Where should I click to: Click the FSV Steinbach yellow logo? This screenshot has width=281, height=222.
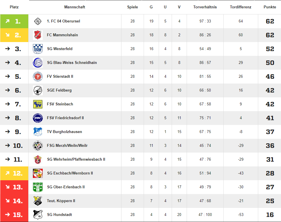[x=38, y=104]
